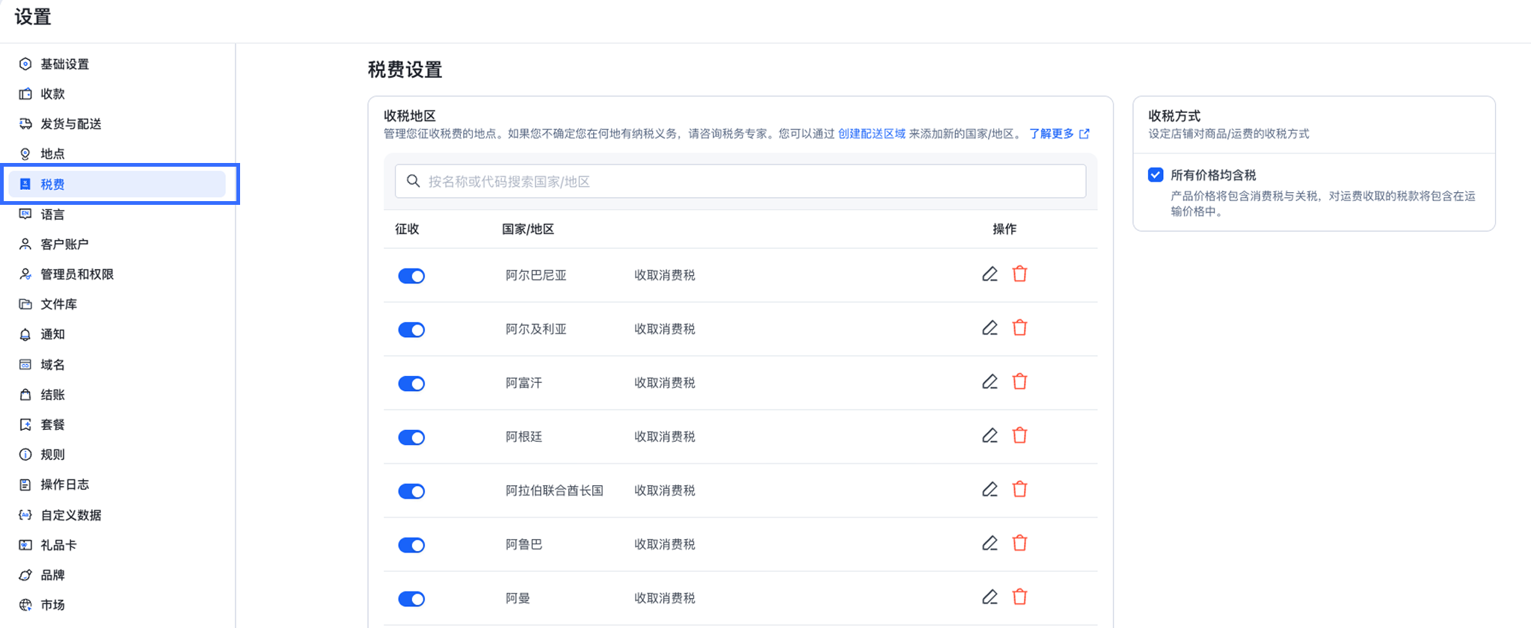1531x628 pixels.
Task: Click the trash icon for 阿曼
Action: pos(1019,597)
